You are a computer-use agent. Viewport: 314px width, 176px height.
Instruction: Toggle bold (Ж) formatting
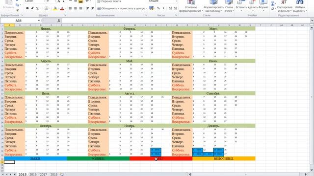tap(27, 8)
